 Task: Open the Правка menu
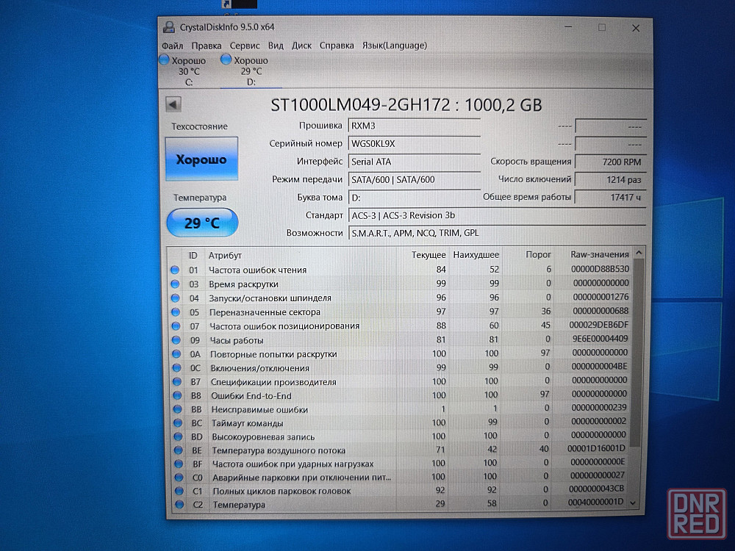pyautogui.click(x=207, y=46)
